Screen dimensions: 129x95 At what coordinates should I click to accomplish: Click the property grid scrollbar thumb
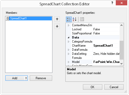click(x=121, y=50)
